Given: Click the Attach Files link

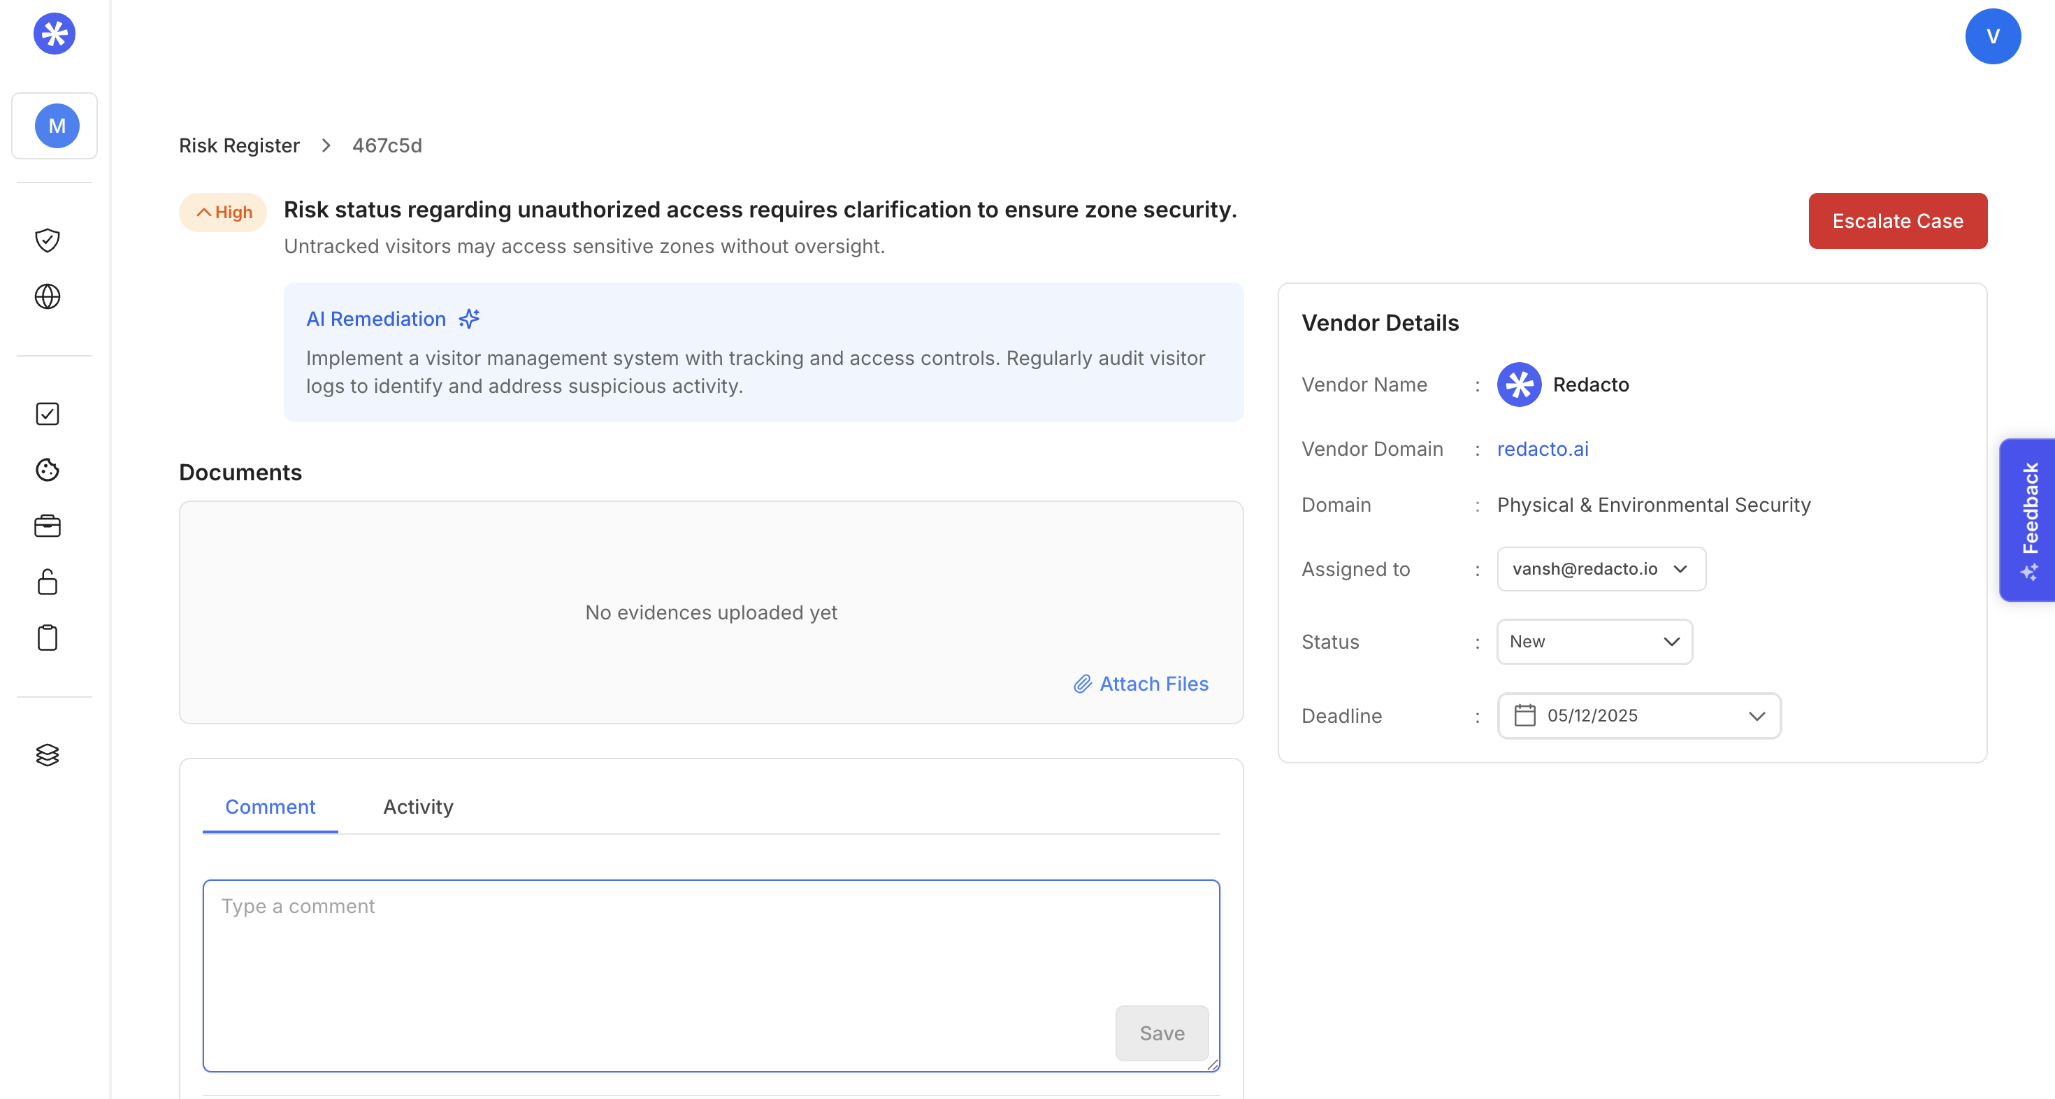Looking at the screenshot, I should (1141, 684).
